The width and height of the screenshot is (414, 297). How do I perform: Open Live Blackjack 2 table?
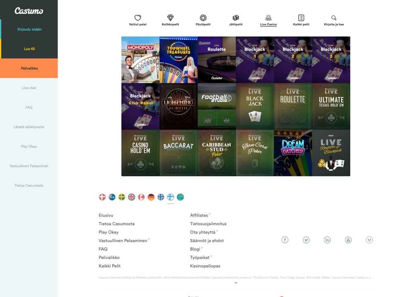(293, 60)
